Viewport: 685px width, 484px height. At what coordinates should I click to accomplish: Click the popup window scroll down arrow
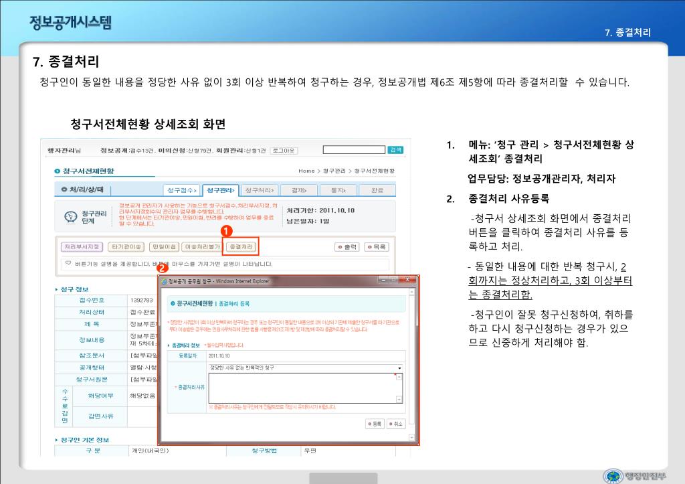(411, 437)
